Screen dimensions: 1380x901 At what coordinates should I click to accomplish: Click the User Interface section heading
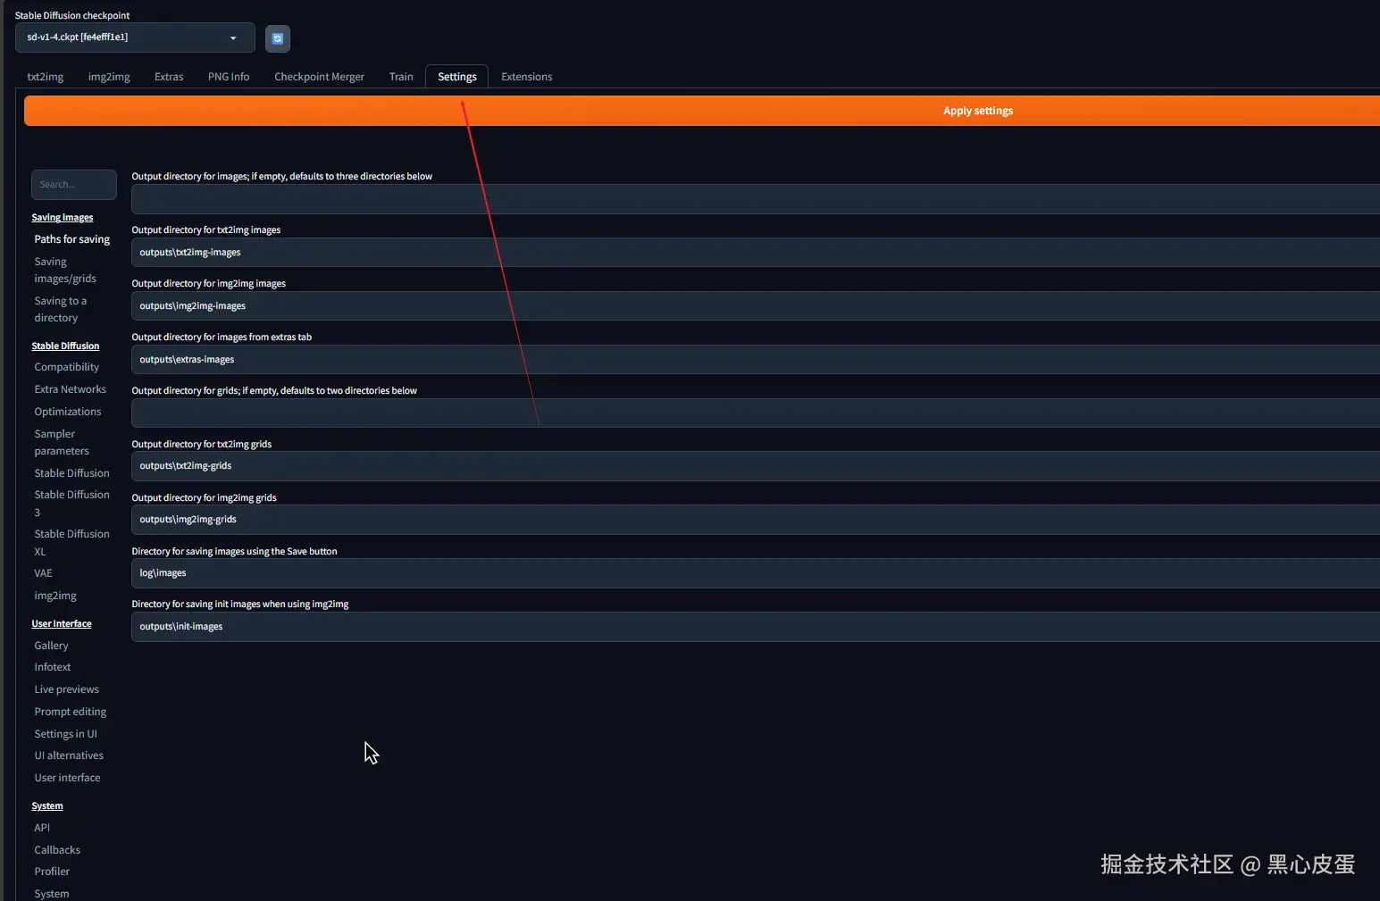point(62,624)
